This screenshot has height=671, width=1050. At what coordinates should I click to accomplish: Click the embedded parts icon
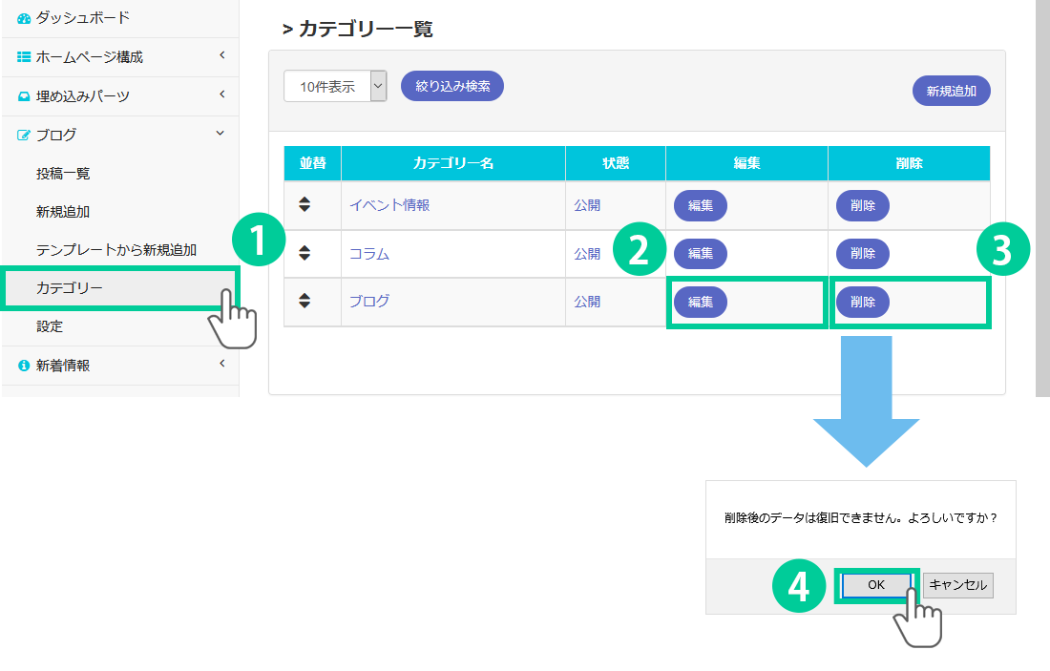[x=24, y=96]
